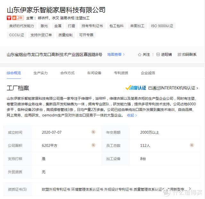Go to the 企业诚信 tab

click(x=148, y=73)
